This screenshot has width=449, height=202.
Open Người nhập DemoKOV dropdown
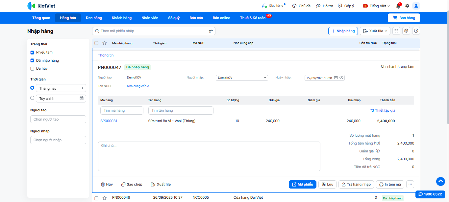tap(242, 78)
